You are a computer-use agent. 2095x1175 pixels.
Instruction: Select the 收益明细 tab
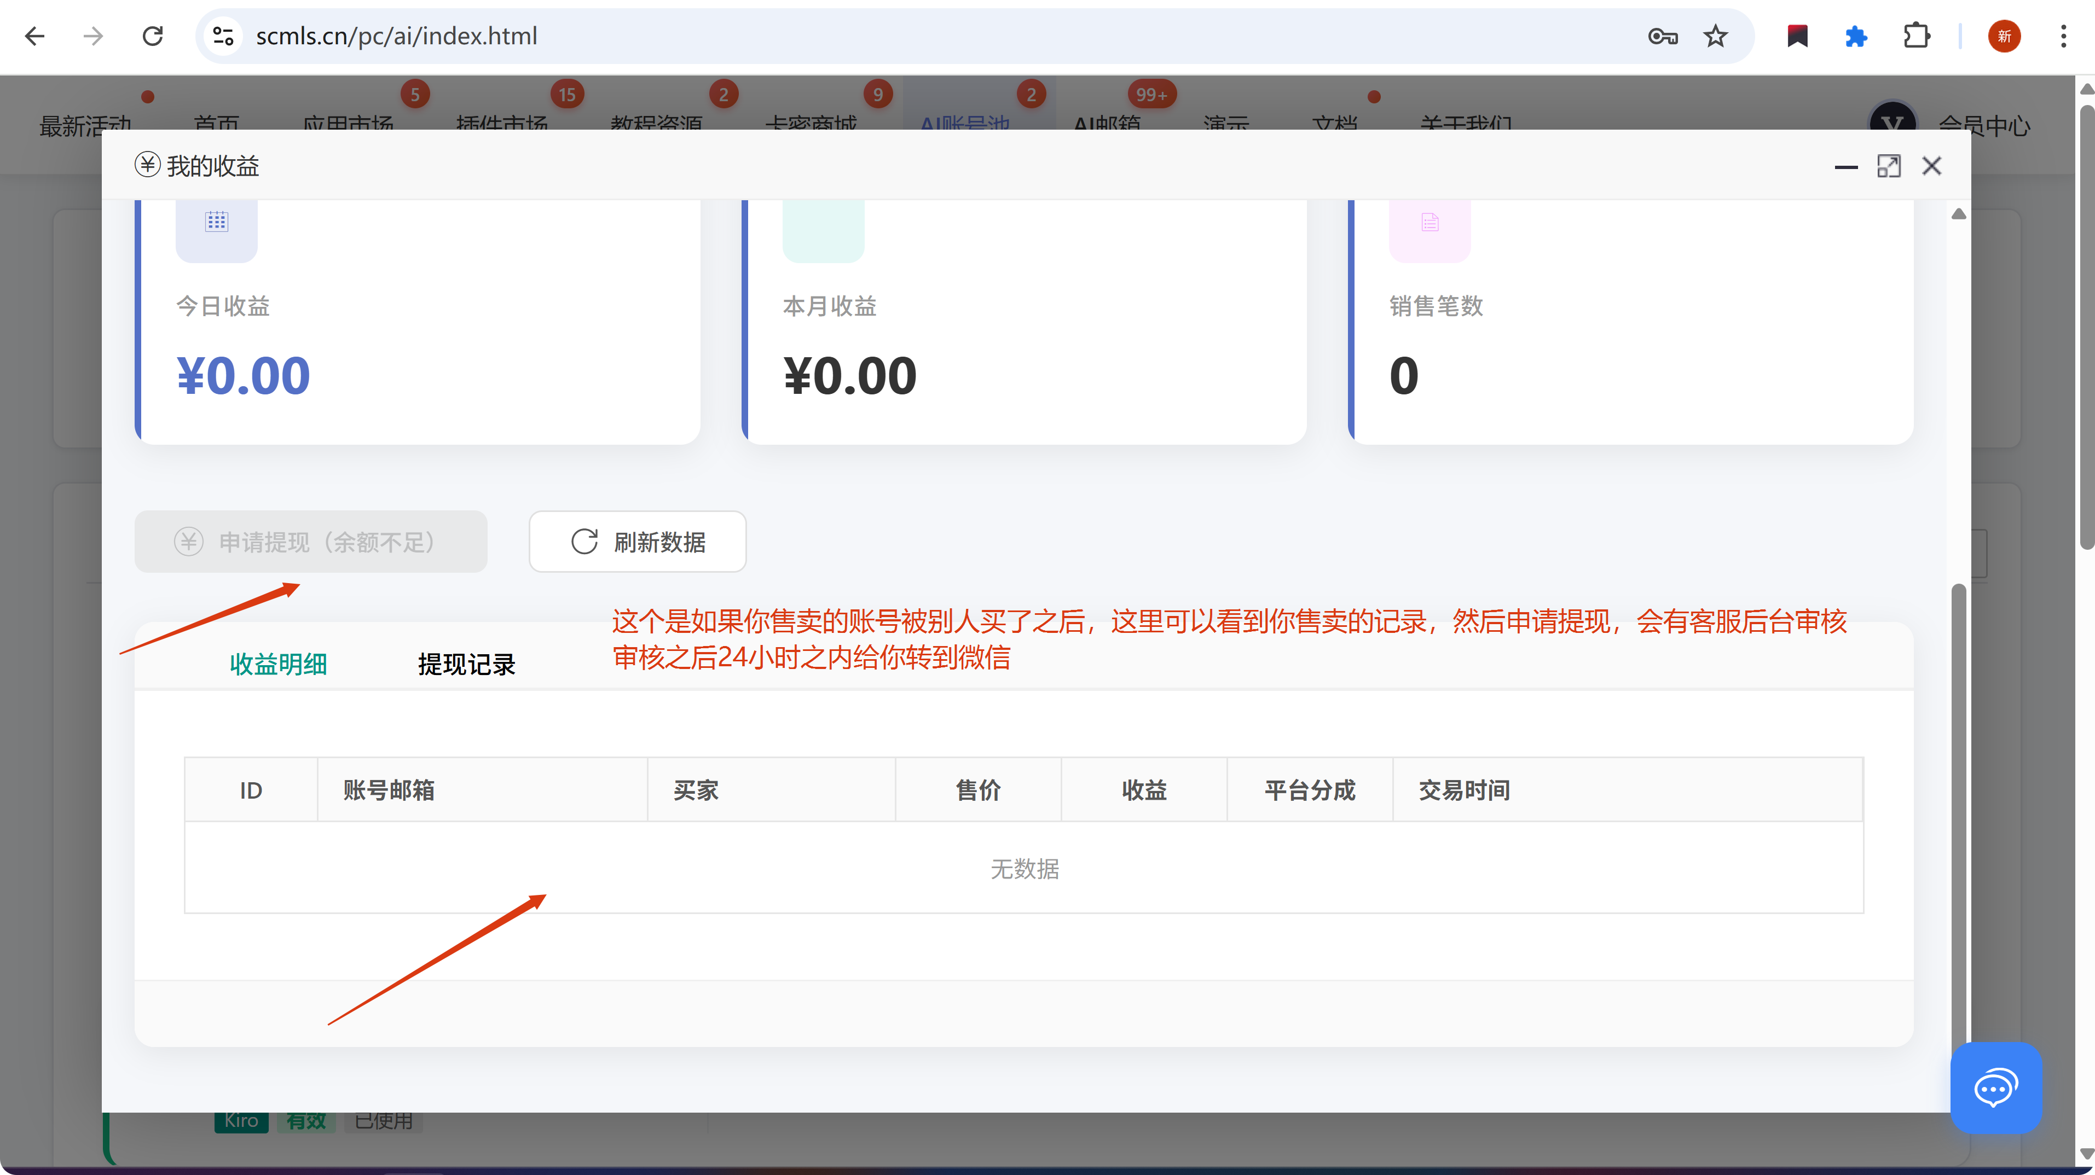[278, 664]
